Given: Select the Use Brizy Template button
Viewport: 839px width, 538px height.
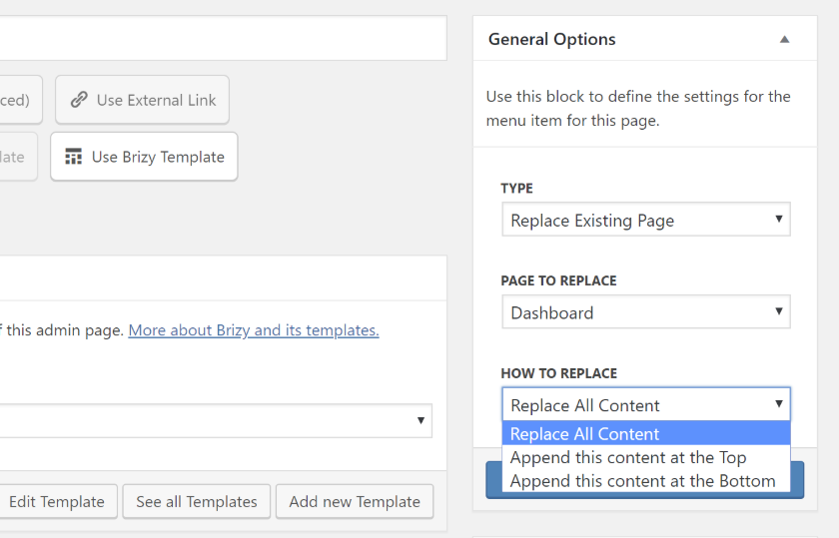Looking at the screenshot, I should (144, 157).
